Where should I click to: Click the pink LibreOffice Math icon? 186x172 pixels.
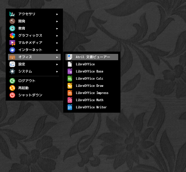pyautogui.click(x=70, y=100)
